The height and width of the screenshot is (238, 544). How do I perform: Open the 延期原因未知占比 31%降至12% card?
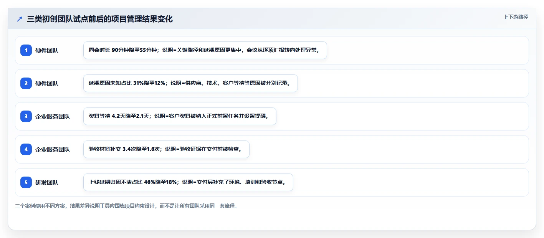tap(190, 83)
